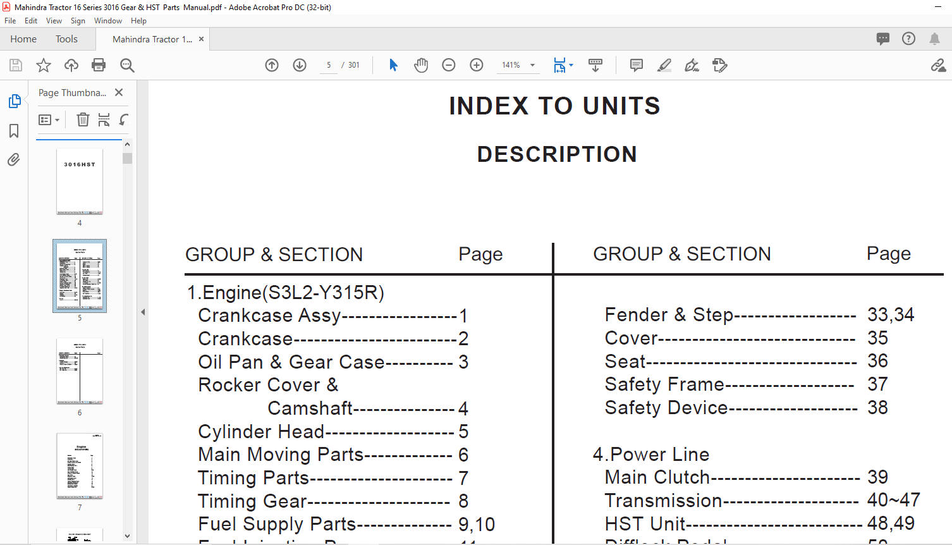Bookmark file with the star icon
The width and height of the screenshot is (952, 545).
[x=44, y=65]
